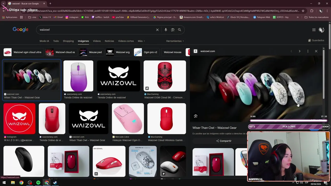Open the Crimson red demon mouse thumbnail
Image resolution: width=331 pixels, height=186 pixels.
tap(165, 76)
